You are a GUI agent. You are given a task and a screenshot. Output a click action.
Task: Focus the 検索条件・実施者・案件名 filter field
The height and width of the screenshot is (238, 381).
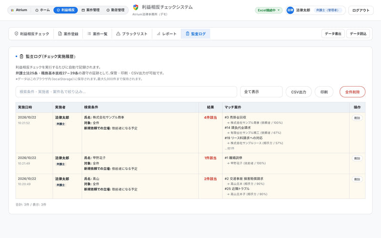[x=126, y=92]
